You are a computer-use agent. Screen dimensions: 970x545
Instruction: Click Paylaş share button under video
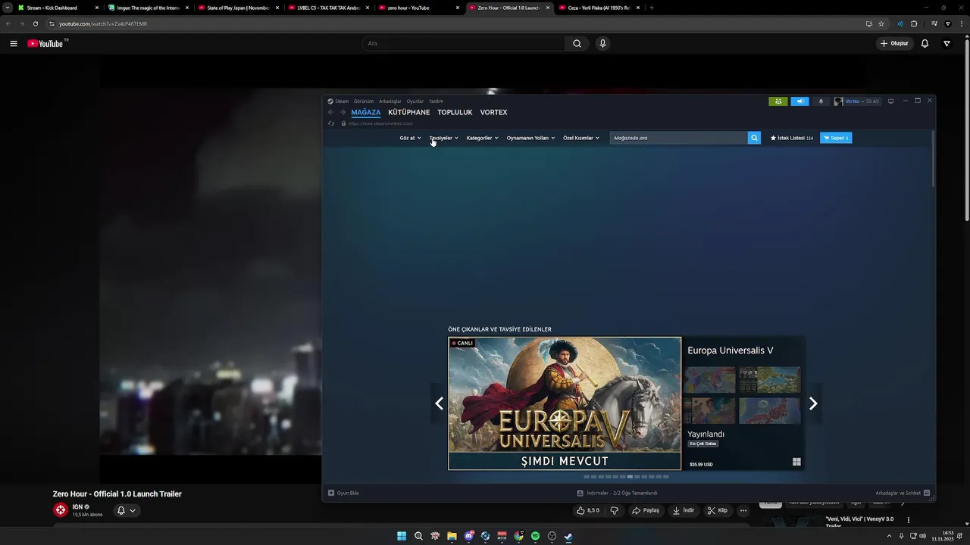tap(646, 510)
